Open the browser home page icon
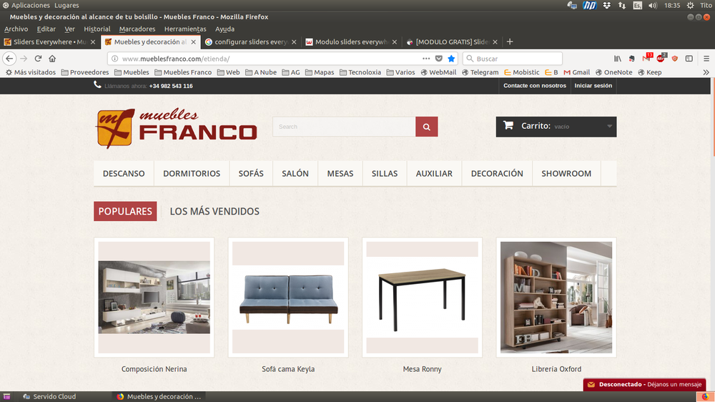The image size is (715, 402). point(52,59)
